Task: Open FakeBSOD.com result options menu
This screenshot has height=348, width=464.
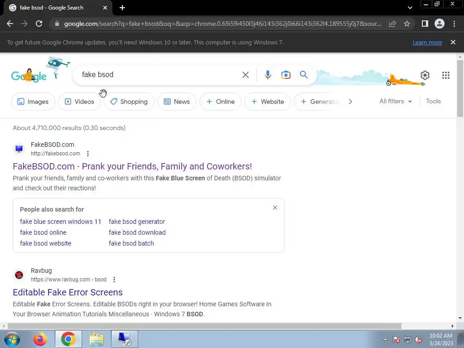Action: pos(88,154)
